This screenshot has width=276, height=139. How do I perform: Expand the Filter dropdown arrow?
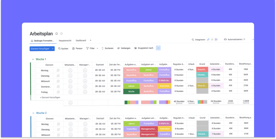tap(97, 48)
